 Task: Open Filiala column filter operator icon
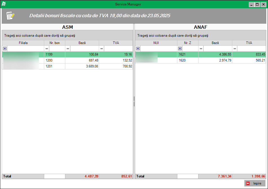tap(5, 49)
